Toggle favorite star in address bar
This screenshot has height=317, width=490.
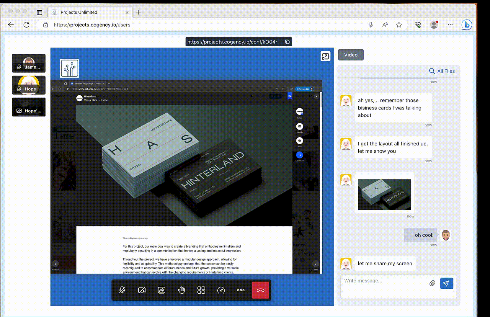[399, 25]
